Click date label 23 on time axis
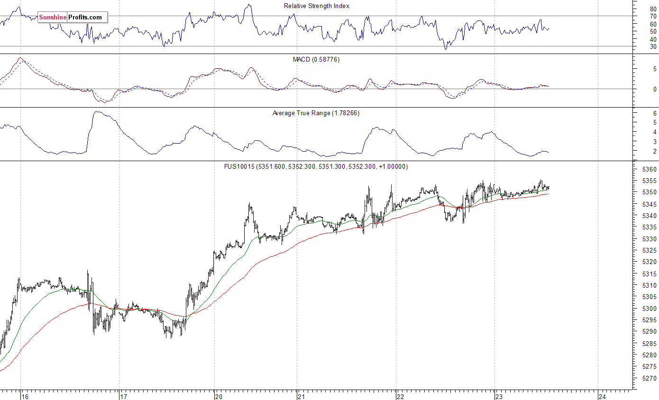Image resolution: width=659 pixels, height=400 pixels. pos(499,396)
